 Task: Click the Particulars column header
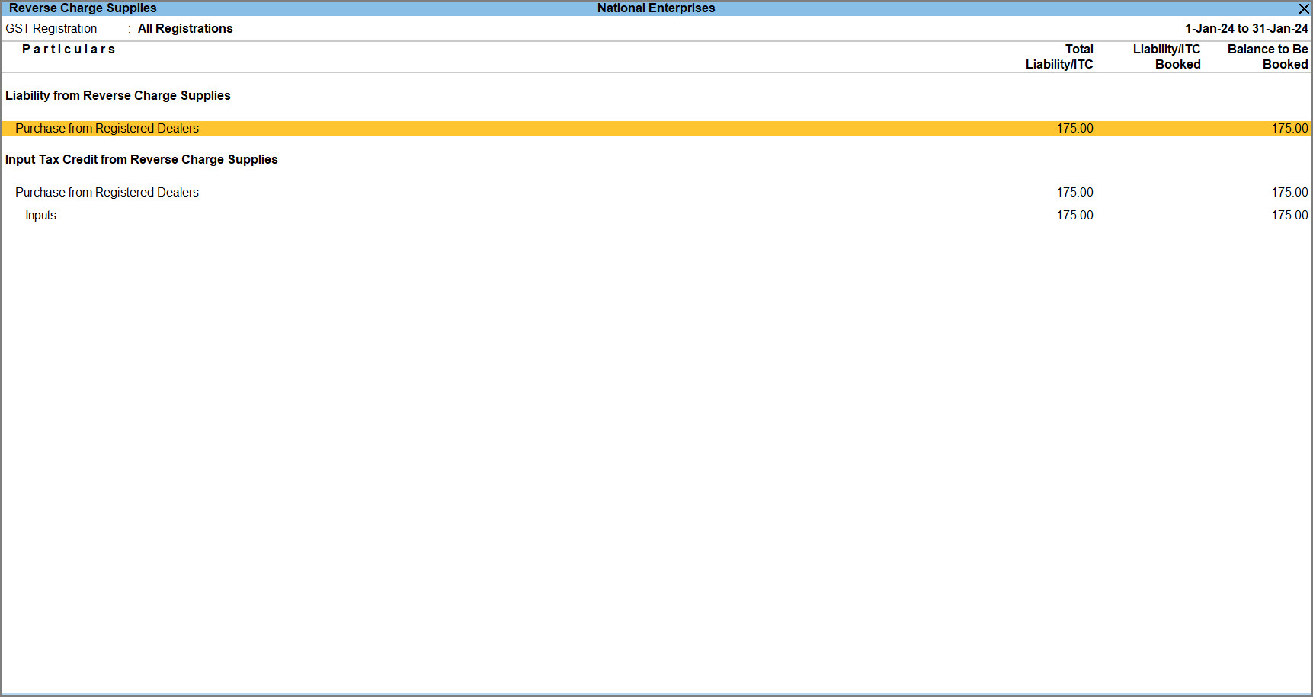(69, 50)
